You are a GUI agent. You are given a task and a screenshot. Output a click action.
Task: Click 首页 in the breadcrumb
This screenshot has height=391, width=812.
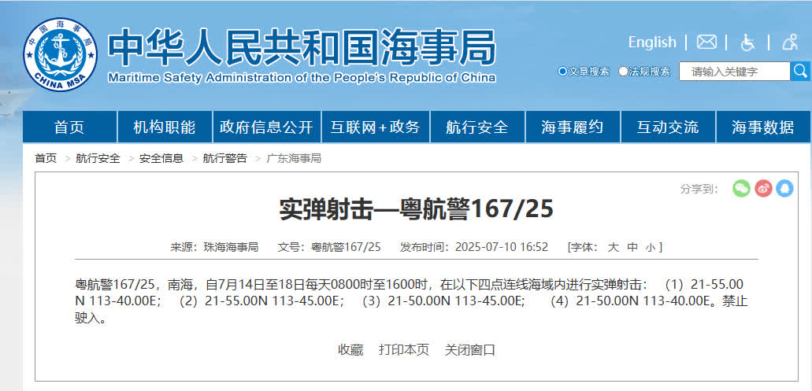(46, 158)
